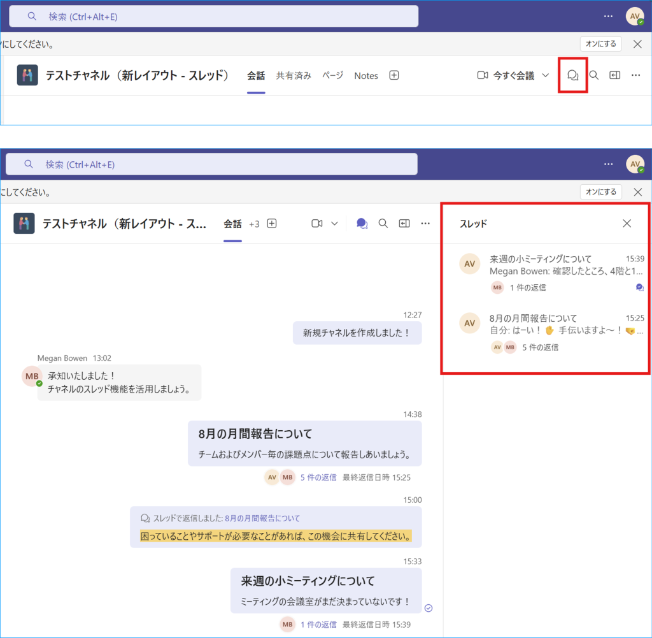Click video camera icon beside 今すぐ会議

tap(483, 75)
